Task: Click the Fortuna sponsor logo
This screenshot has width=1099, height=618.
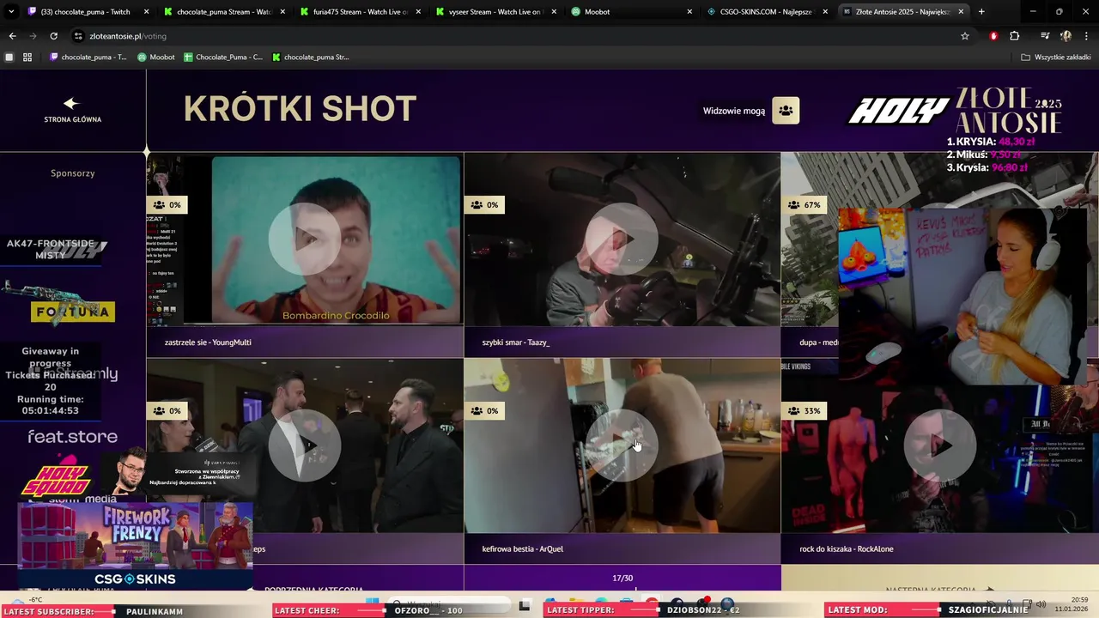Action: pyautogui.click(x=73, y=312)
